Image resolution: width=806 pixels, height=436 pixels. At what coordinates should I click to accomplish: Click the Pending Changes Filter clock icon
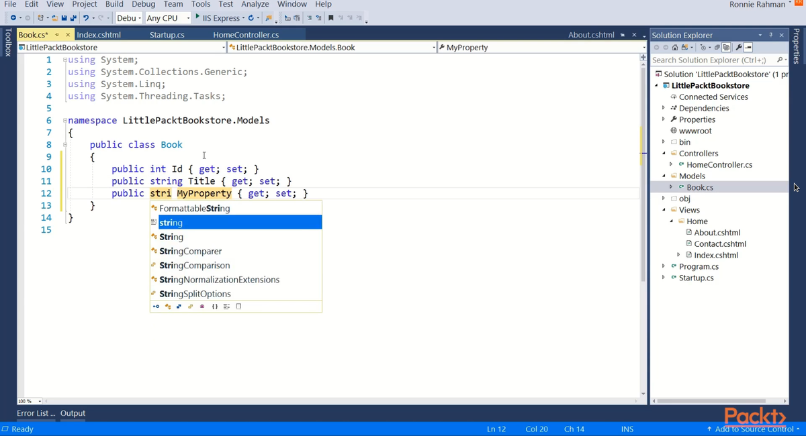(x=703, y=48)
